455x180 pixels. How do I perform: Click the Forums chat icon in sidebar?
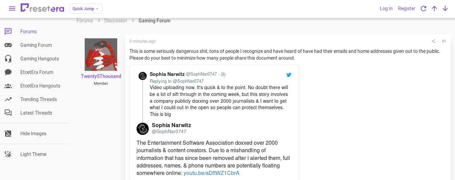click(x=8, y=32)
